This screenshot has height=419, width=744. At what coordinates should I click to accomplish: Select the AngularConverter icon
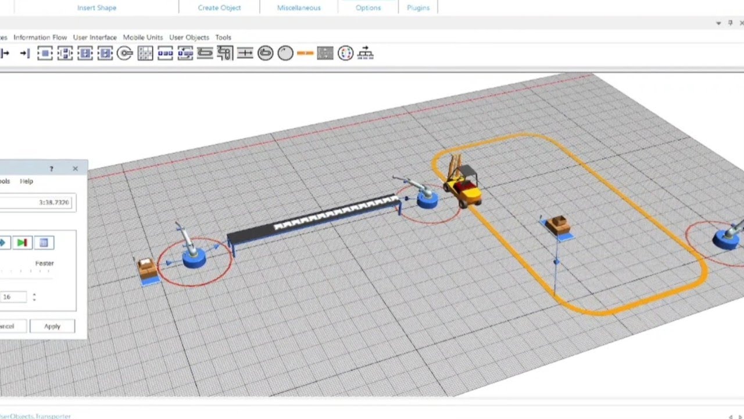coord(225,54)
